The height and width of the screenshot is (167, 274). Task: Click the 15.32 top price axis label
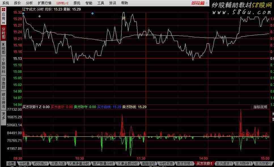(x=18, y=12)
